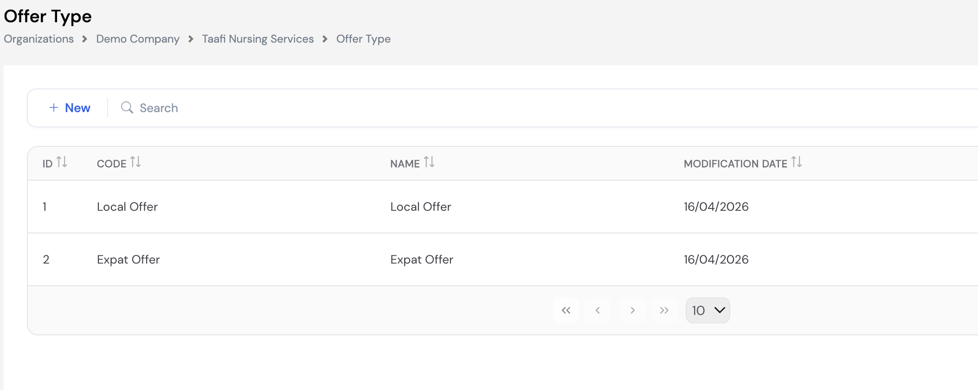
Task: Click chevron after Demo Company breadcrumb
Action: click(191, 39)
